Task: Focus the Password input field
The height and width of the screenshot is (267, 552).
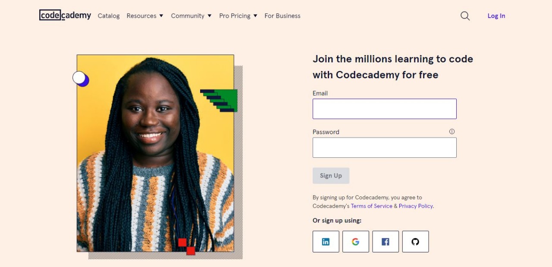Action: point(385,147)
